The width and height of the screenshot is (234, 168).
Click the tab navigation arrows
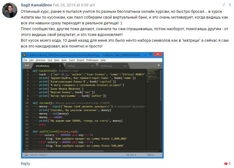coord(26,65)
